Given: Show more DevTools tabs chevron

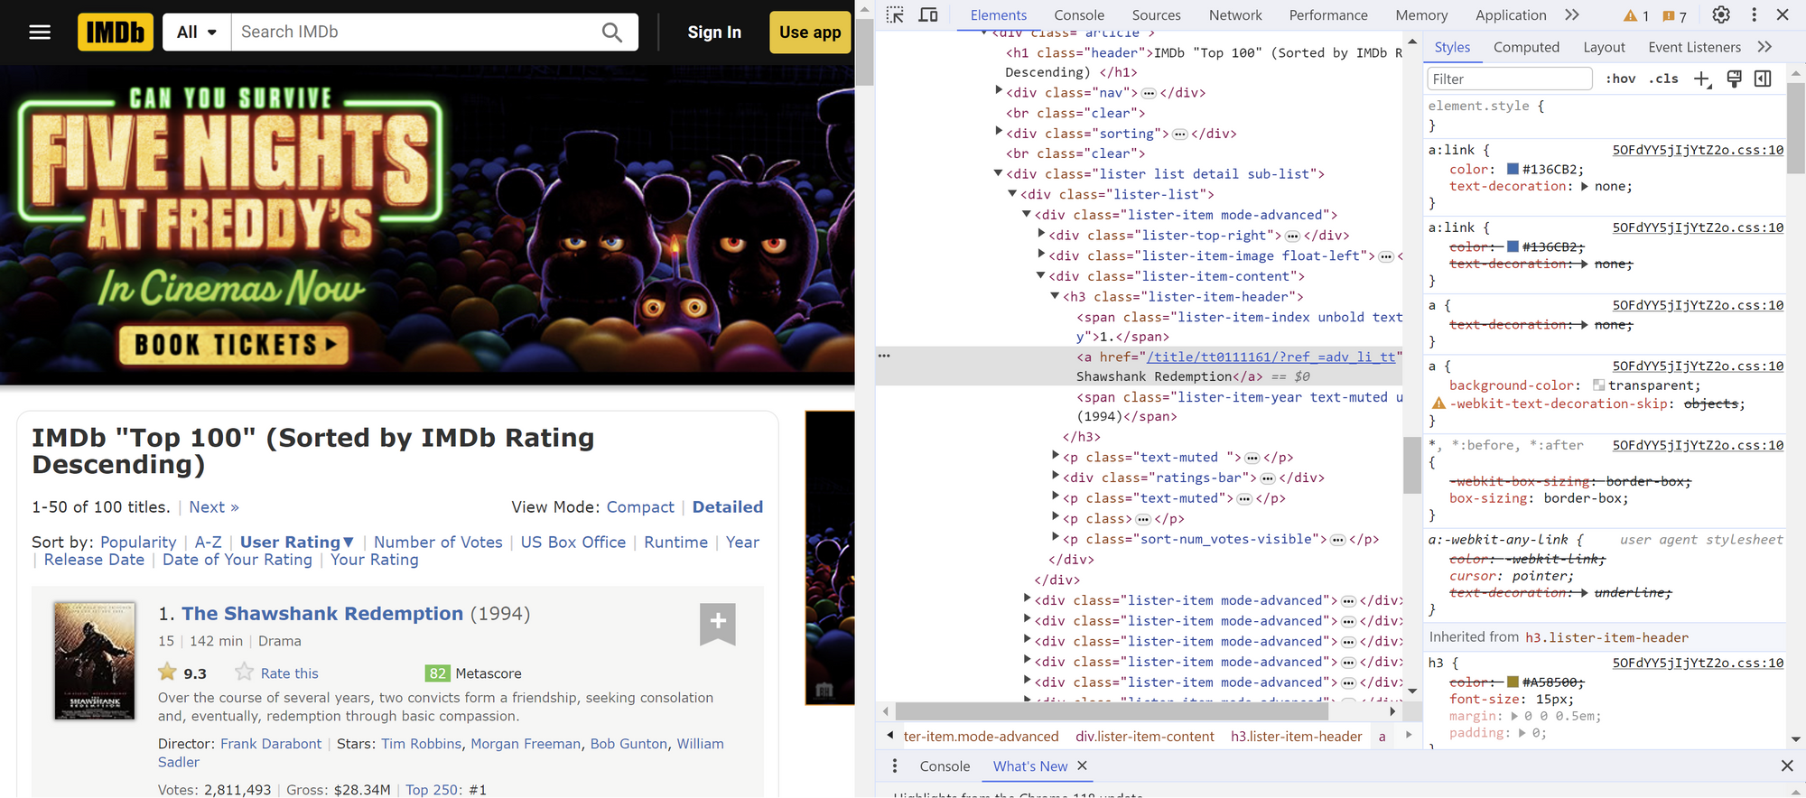Looking at the screenshot, I should coord(1572,15).
